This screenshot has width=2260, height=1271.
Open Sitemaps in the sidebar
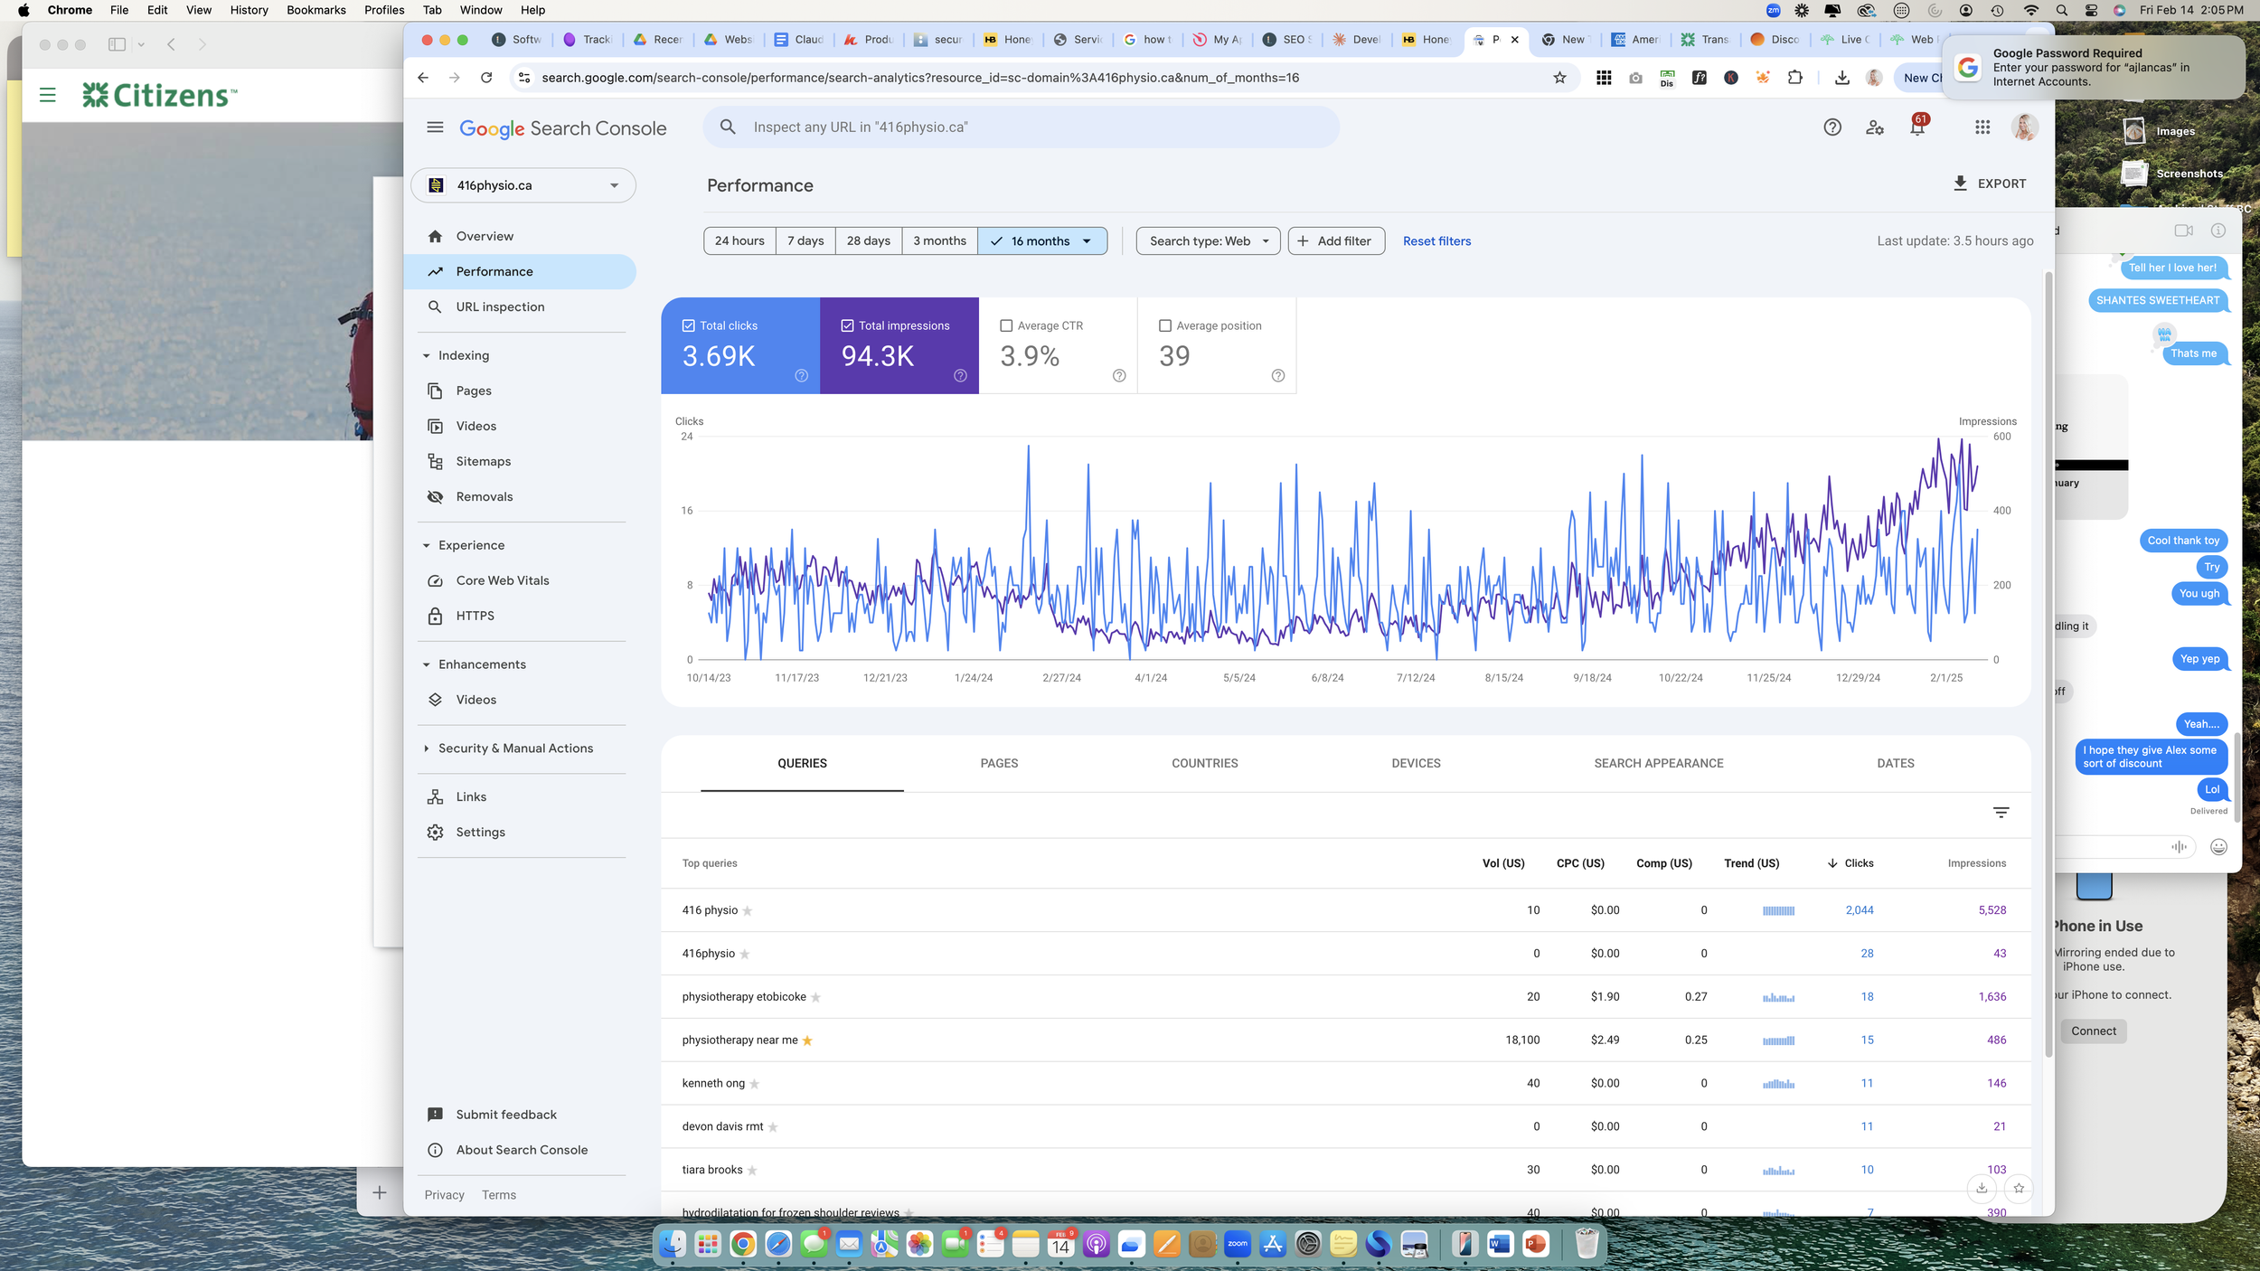[483, 461]
